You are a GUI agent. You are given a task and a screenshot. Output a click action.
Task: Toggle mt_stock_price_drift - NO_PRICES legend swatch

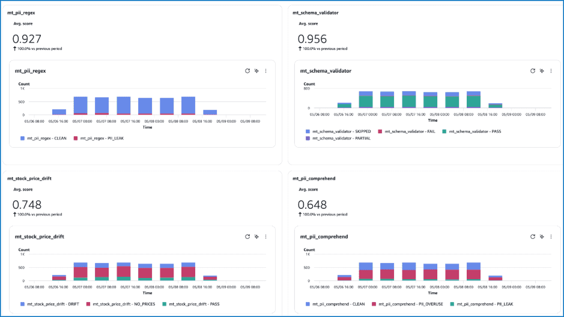click(x=88, y=304)
